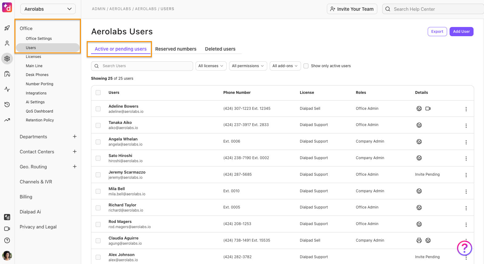484x264 pixels.
Task: Select the checkbox for Tanaka Aiko
Action: (98, 125)
